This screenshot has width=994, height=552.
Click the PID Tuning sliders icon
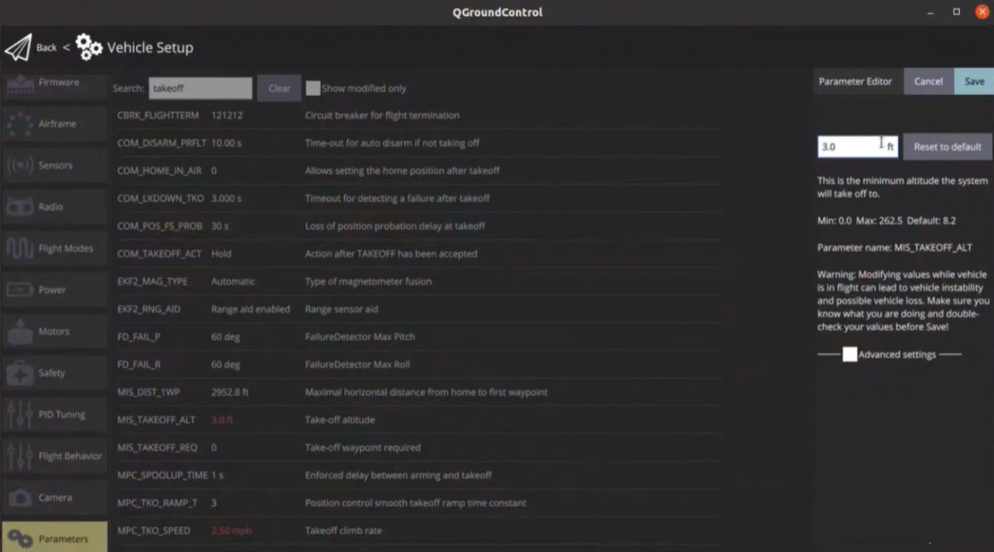20,415
